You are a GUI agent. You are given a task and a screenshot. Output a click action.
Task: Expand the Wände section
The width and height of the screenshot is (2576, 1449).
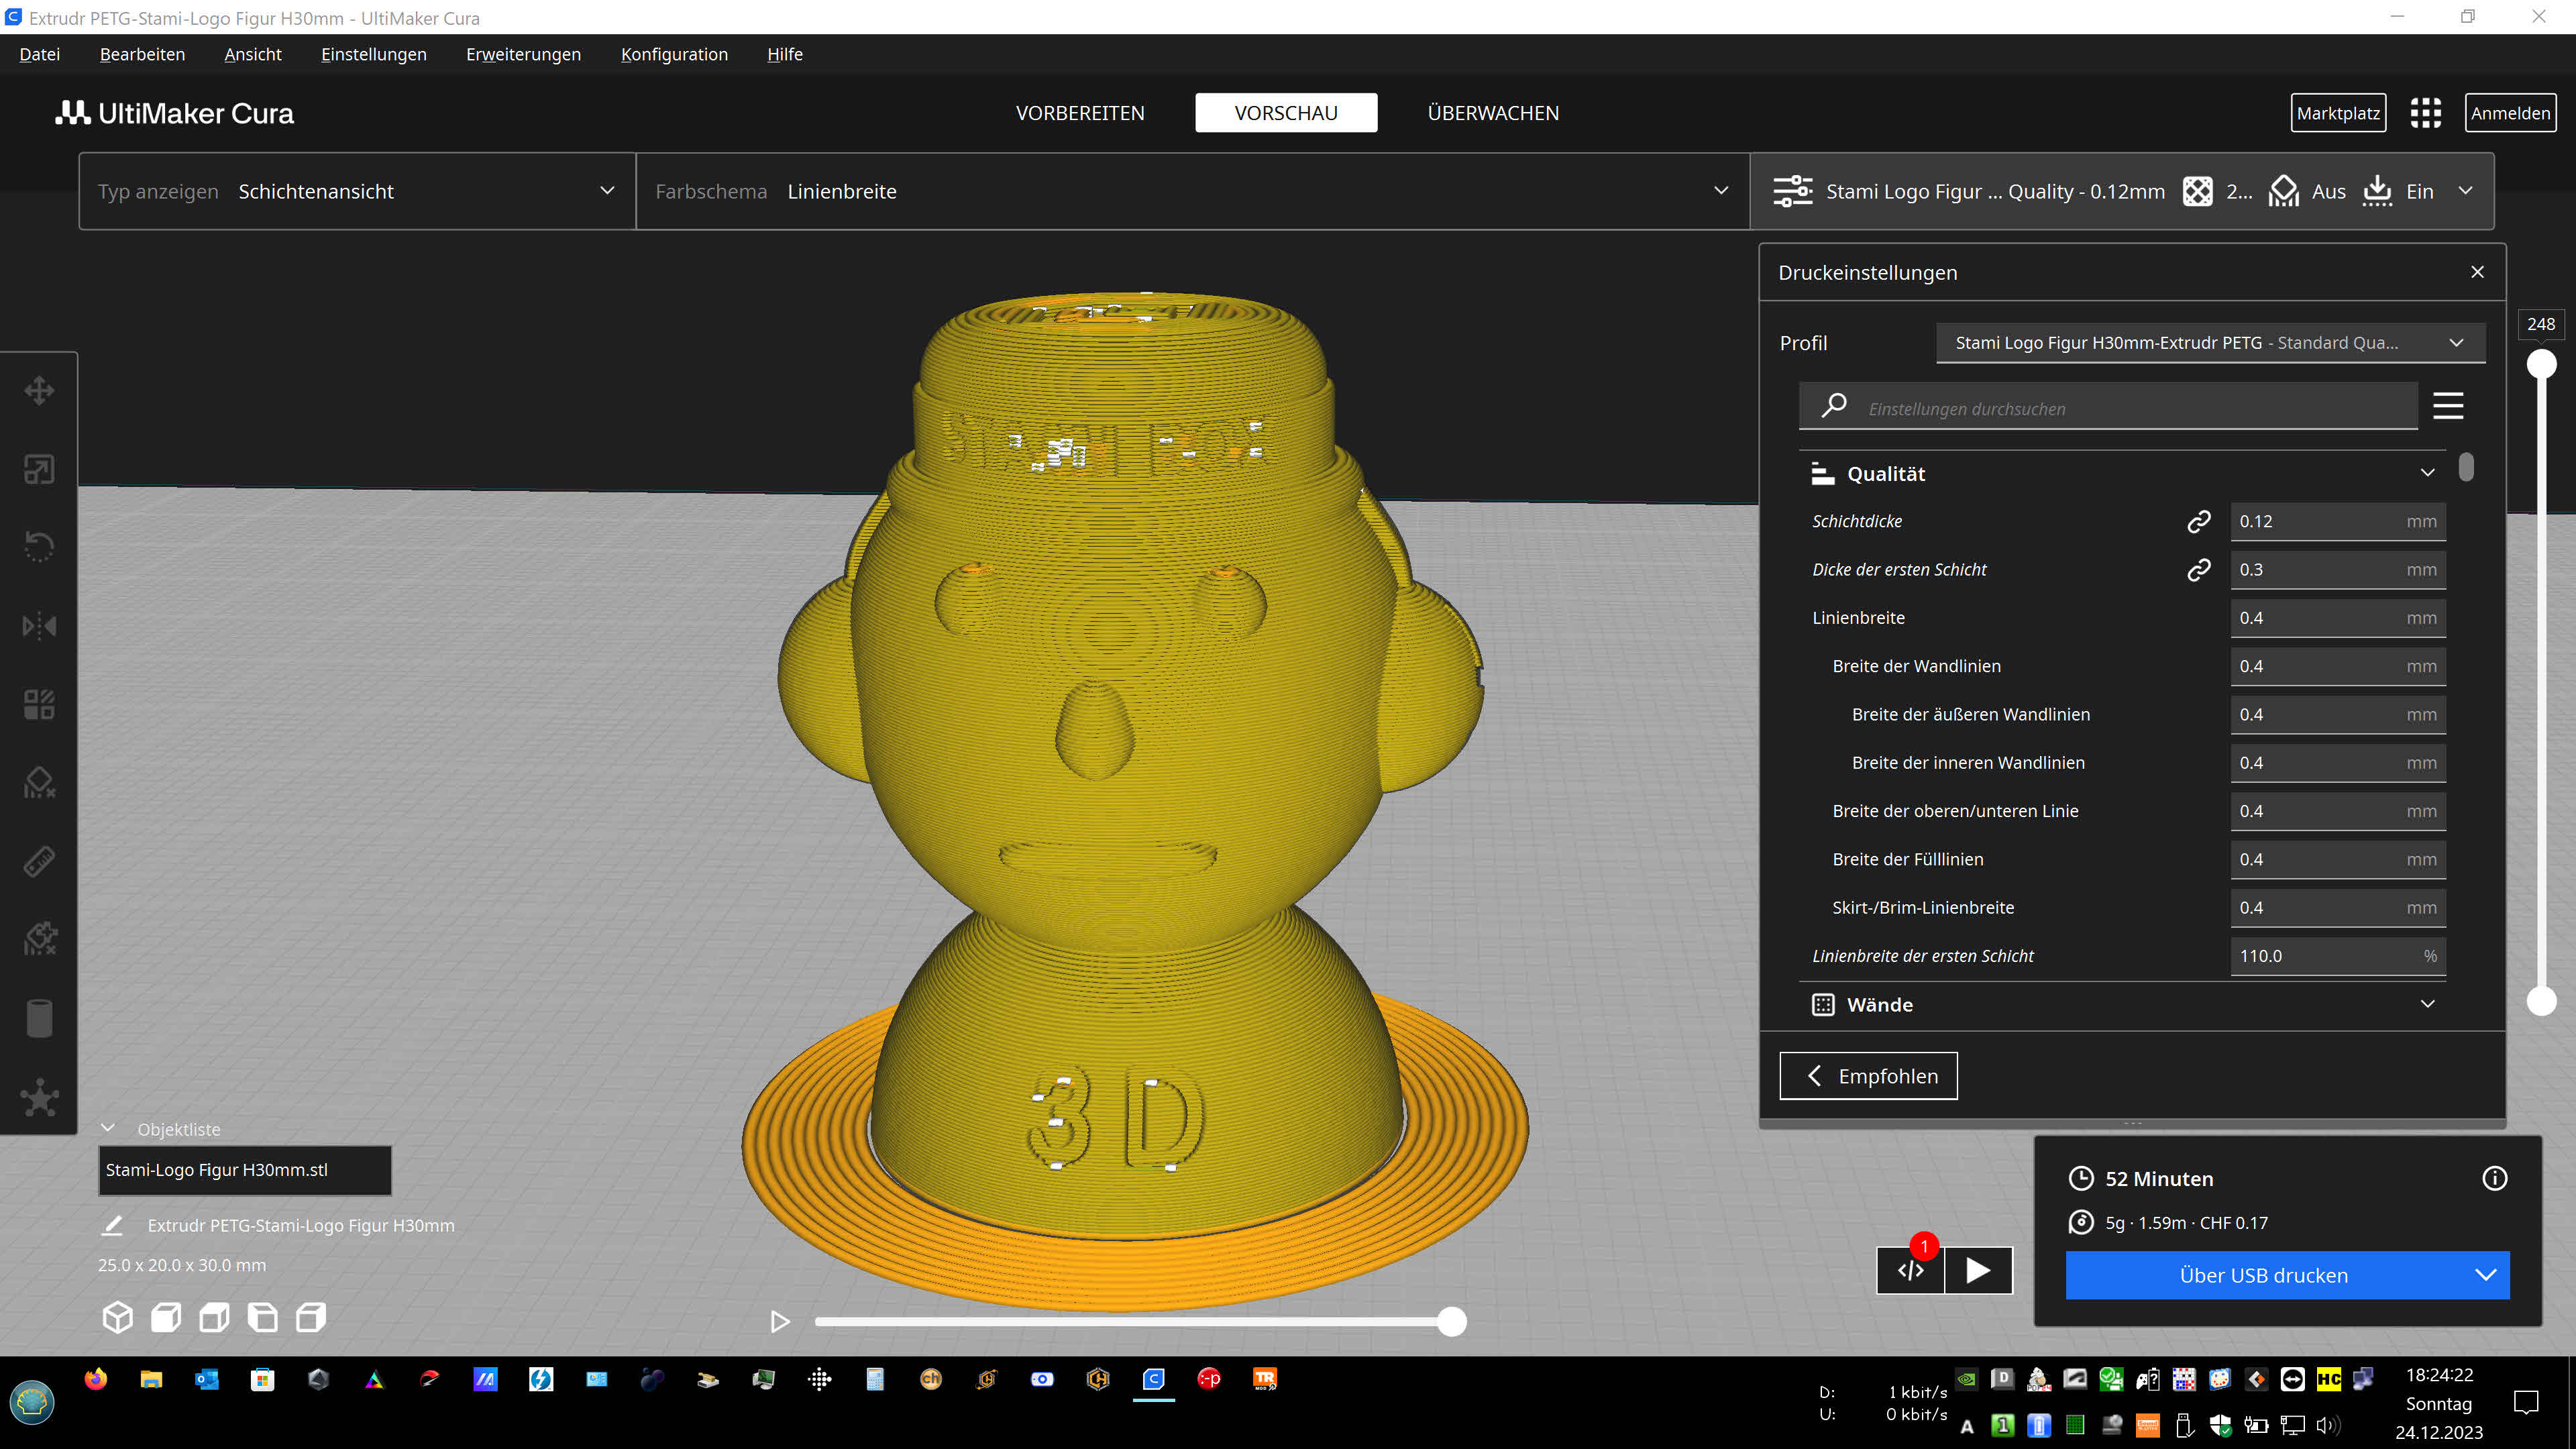[x=2428, y=1004]
